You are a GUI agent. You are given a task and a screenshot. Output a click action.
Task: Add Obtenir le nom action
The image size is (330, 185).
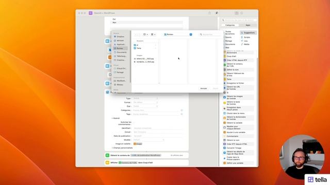[238, 140]
